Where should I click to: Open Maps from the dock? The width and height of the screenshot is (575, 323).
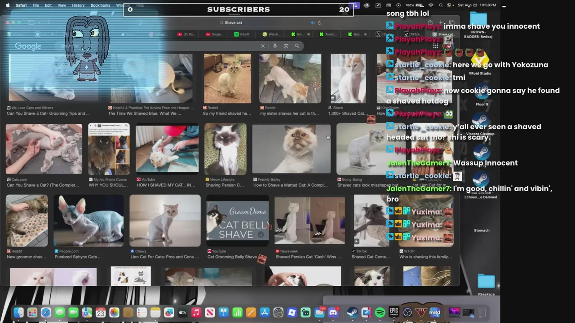point(87,313)
